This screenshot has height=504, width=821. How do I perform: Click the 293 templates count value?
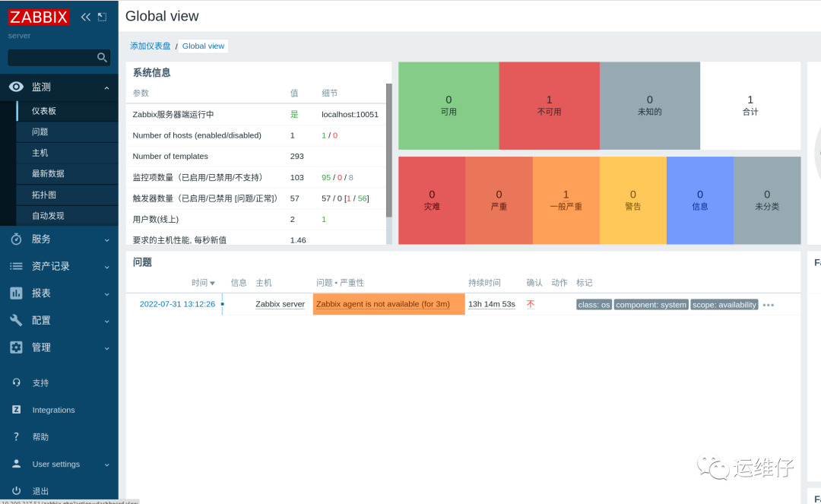(x=297, y=157)
